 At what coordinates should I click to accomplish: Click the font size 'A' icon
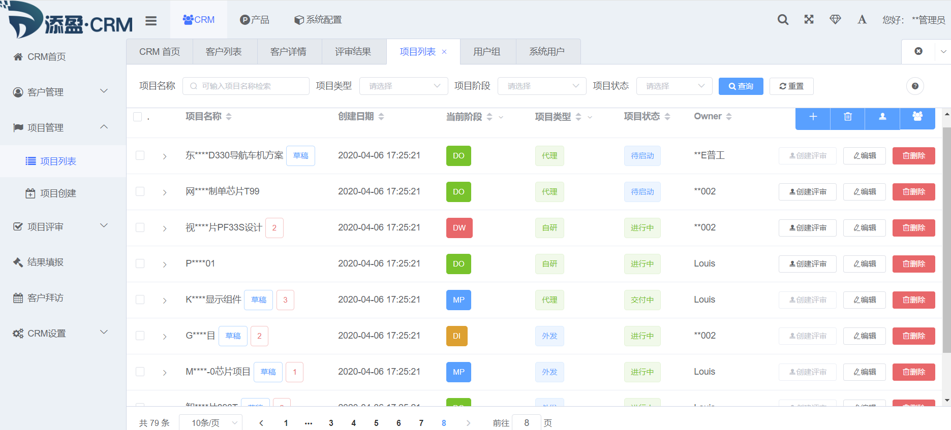point(862,20)
